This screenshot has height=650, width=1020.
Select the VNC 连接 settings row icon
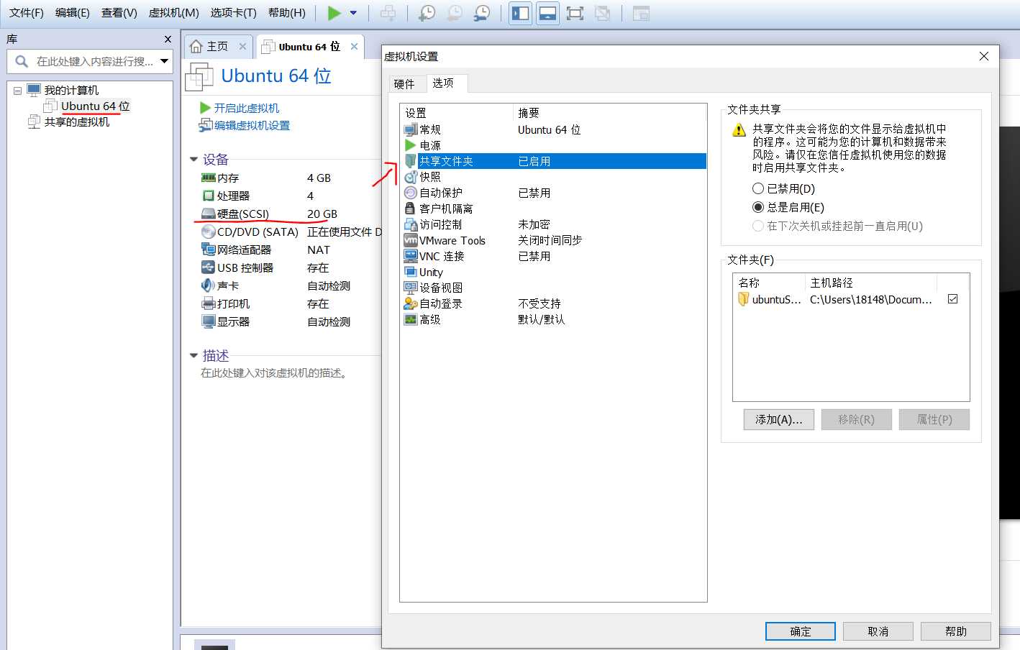coord(410,256)
